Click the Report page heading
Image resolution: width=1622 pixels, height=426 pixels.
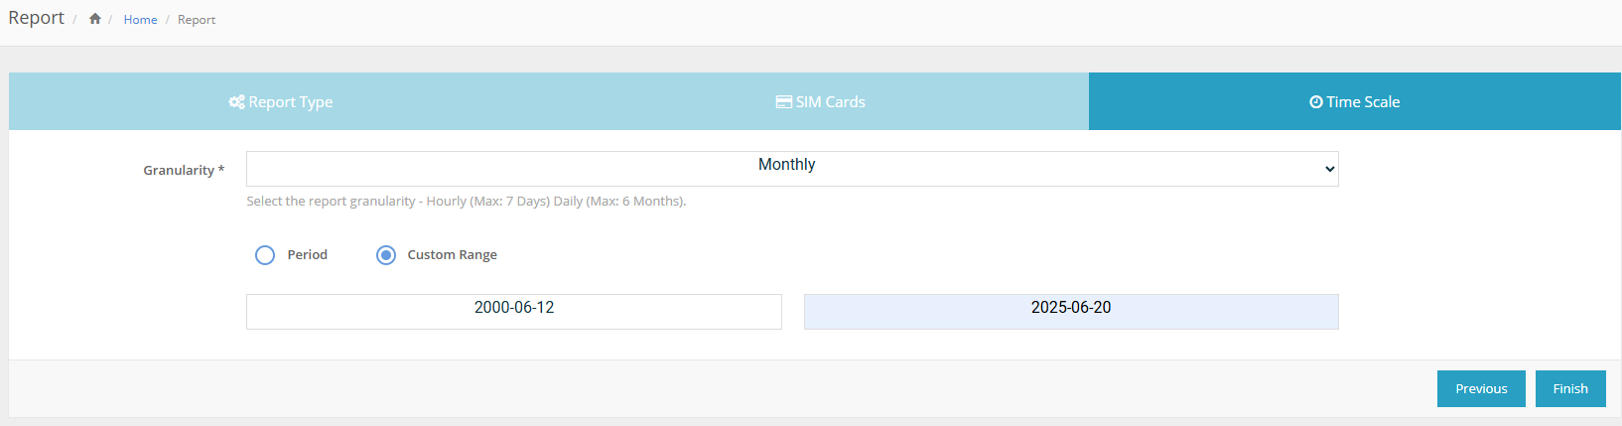[x=36, y=18]
